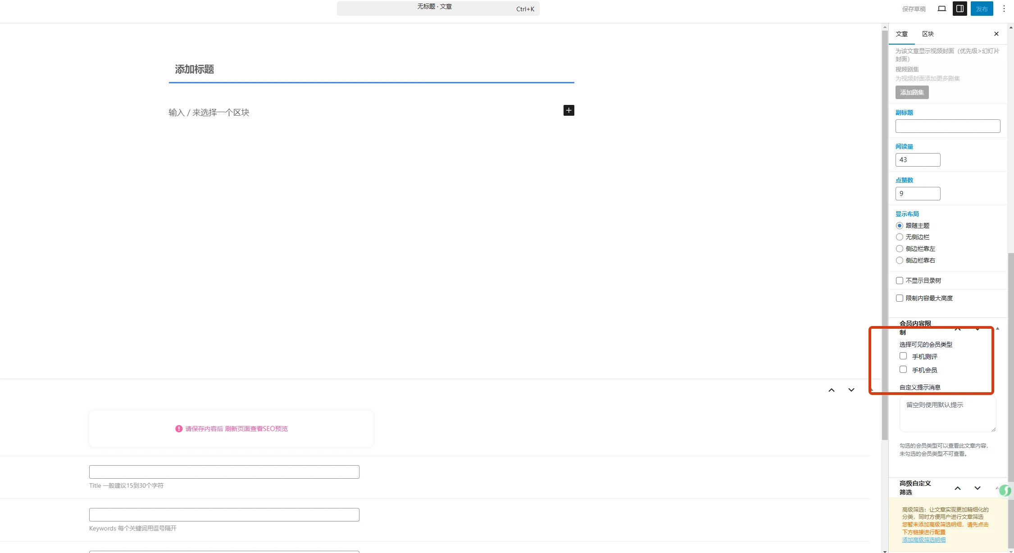Move 高级自定义筛选 panel down chevron
The width and height of the screenshot is (1014, 553).
coord(977,488)
